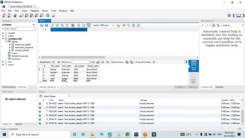The image size is (245, 138).
Task: Switch to Form Editor side view
Action: click(x=194, y=78)
